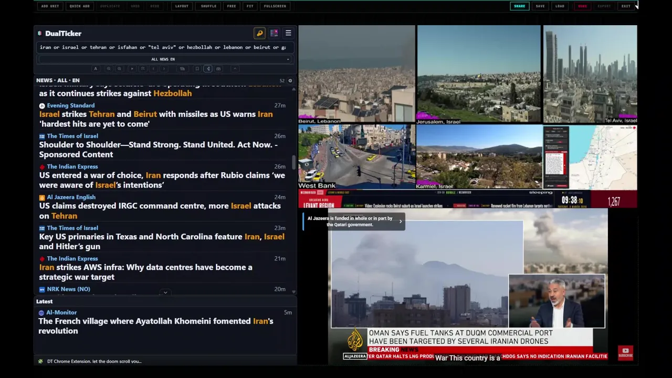Expand news list with down chevron

point(165,292)
